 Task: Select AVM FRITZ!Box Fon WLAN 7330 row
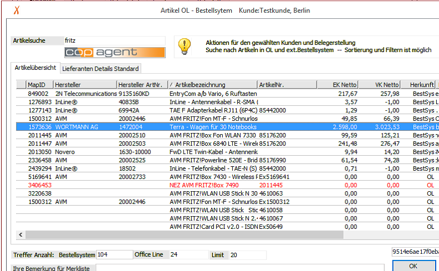point(227,135)
